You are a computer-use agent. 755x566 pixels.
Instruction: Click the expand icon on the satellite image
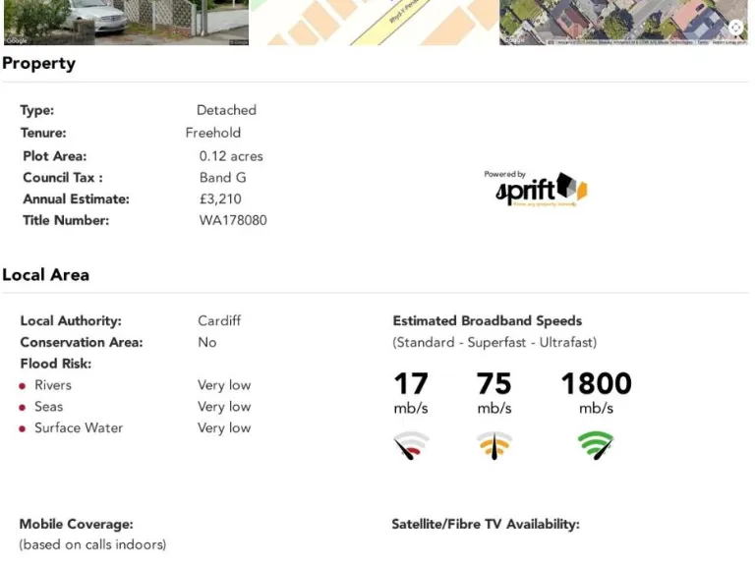(x=735, y=28)
